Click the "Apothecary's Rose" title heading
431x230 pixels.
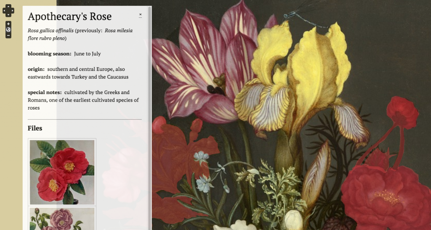tap(69, 16)
